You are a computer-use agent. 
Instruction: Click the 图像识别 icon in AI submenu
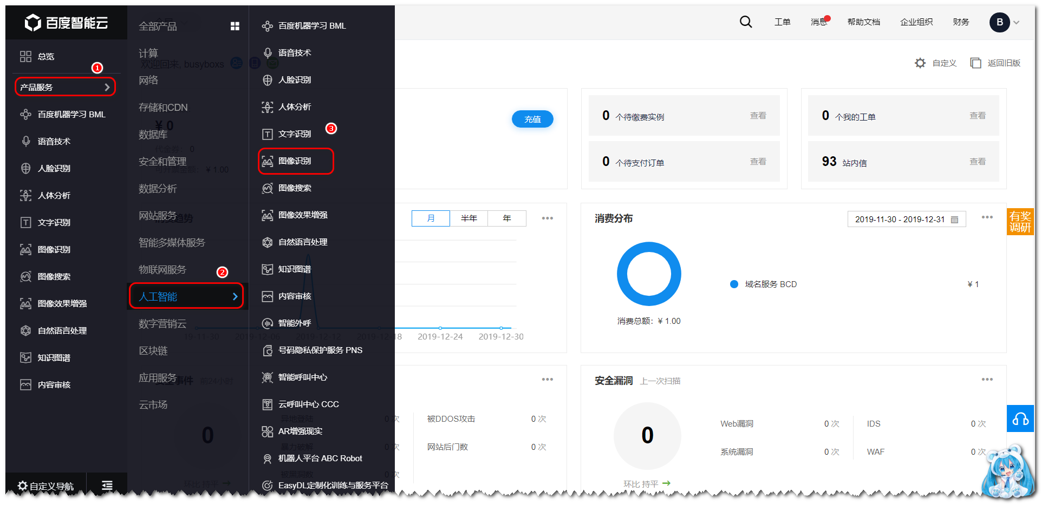pyautogui.click(x=267, y=161)
